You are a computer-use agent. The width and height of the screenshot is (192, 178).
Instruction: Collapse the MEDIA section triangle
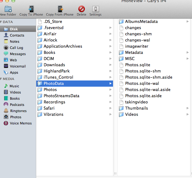point(1,79)
